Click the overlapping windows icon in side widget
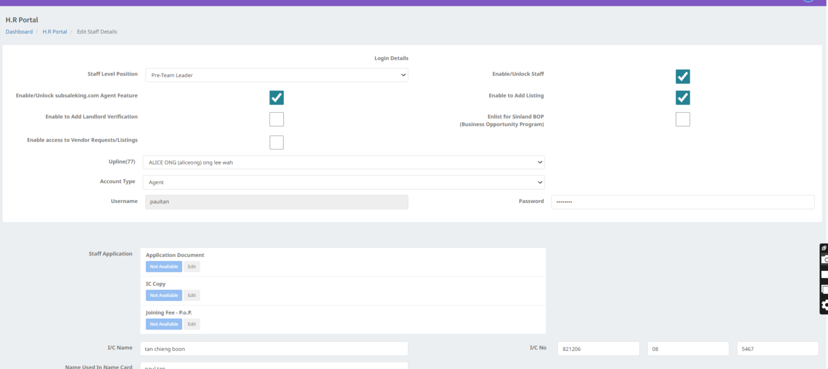This screenshot has height=369, width=828. coord(824,289)
